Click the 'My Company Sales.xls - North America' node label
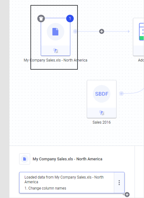 pos(56,60)
